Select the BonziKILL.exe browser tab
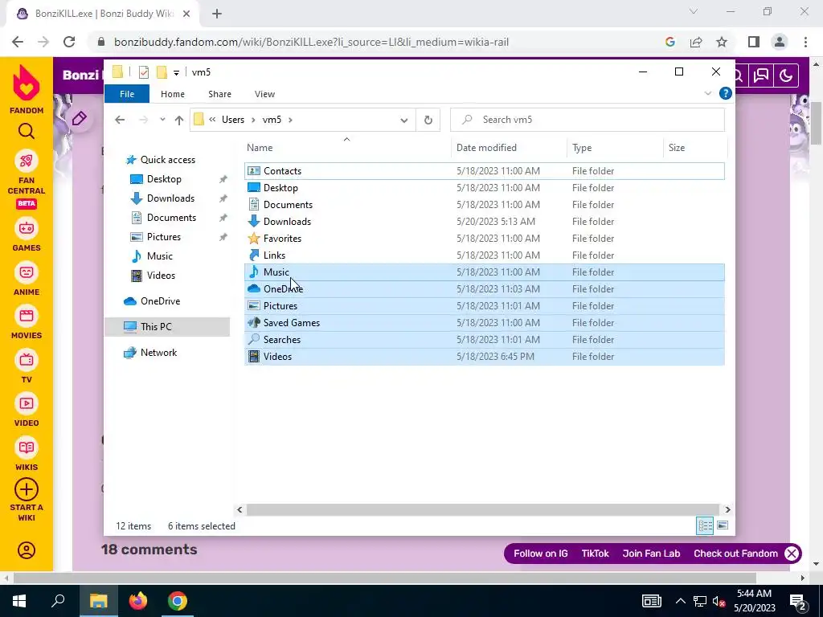823x617 pixels. coord(103,14)
